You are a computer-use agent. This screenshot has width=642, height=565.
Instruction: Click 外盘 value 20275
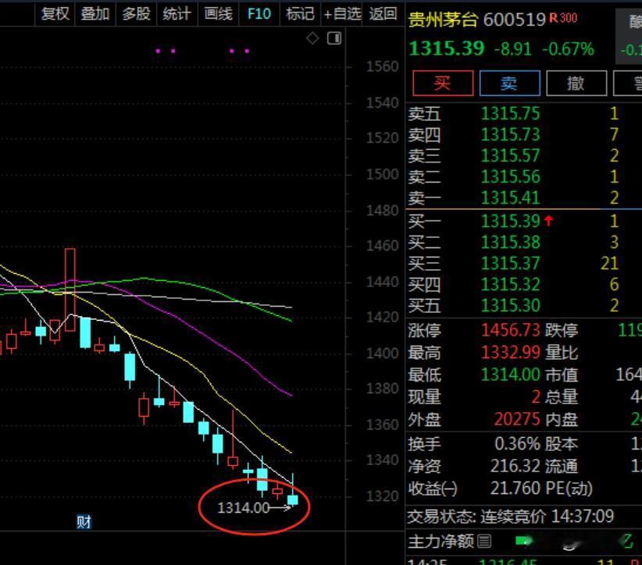517,419
